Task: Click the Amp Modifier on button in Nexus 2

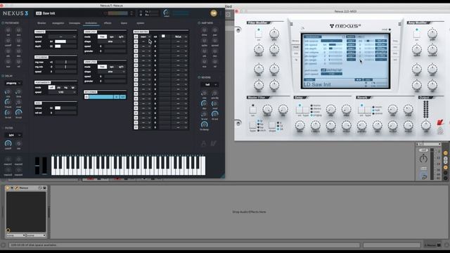Action: coord(417,34)
